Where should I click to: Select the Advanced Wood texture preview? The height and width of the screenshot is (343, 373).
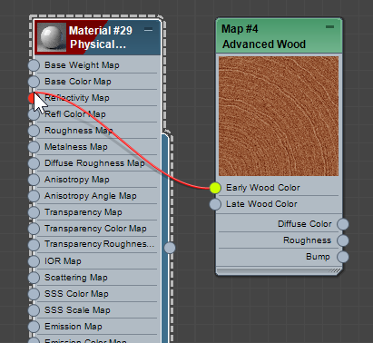(x=279, y=116)
